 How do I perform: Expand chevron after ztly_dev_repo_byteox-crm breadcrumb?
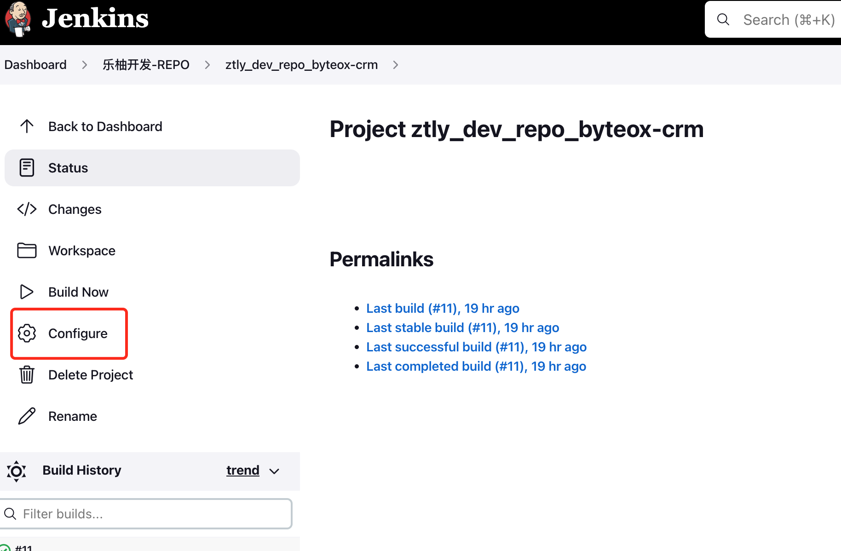click(x=396, y=65)
